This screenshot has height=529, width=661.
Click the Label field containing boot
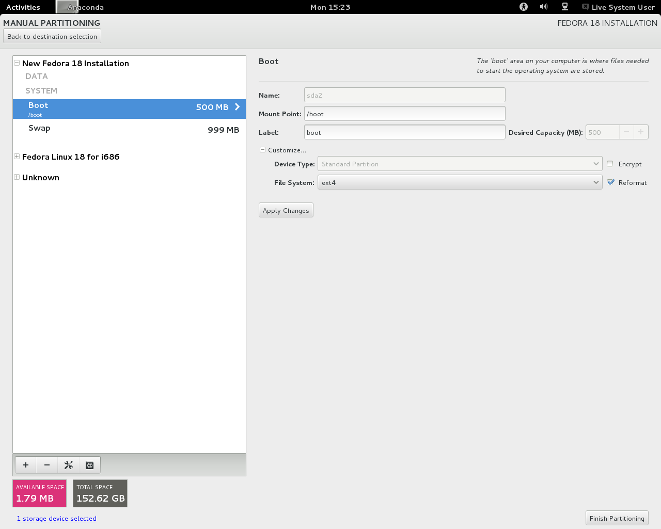(x=405, y=132)
